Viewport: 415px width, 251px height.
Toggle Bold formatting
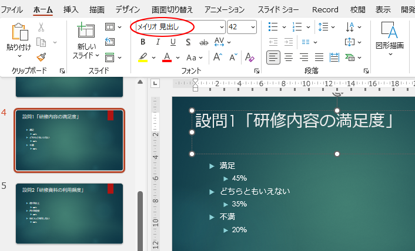143,42
